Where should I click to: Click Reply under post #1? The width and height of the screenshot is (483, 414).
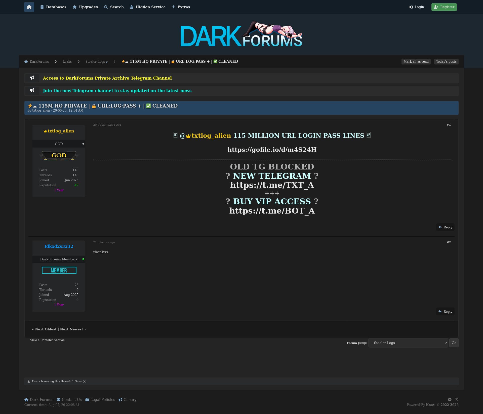[445, 227]
